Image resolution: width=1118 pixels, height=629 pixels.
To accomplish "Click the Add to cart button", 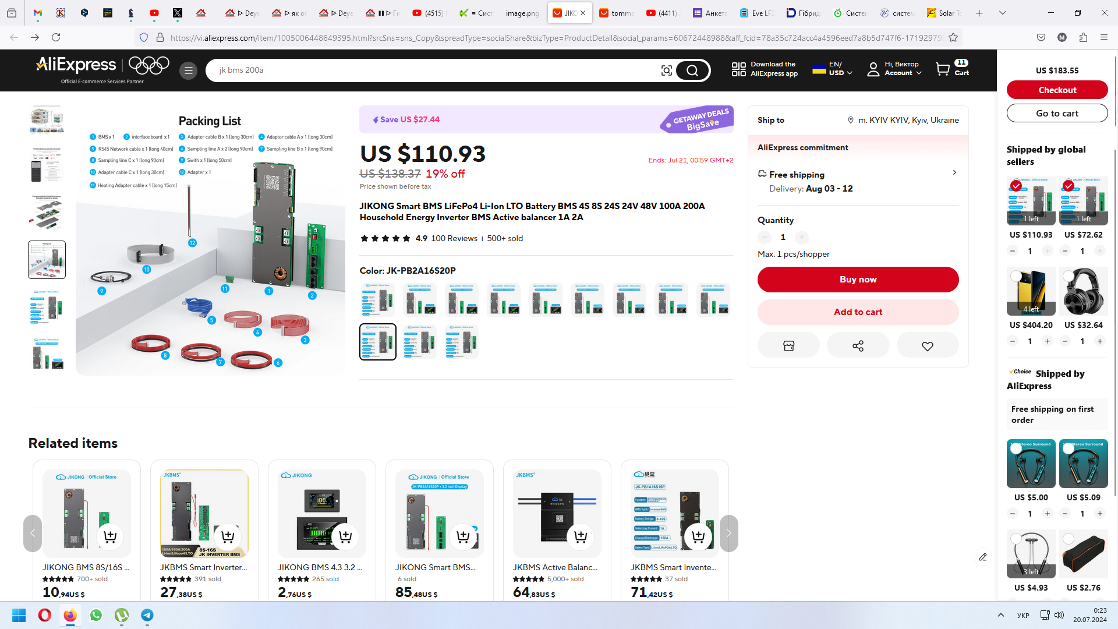I will point(858,312).
